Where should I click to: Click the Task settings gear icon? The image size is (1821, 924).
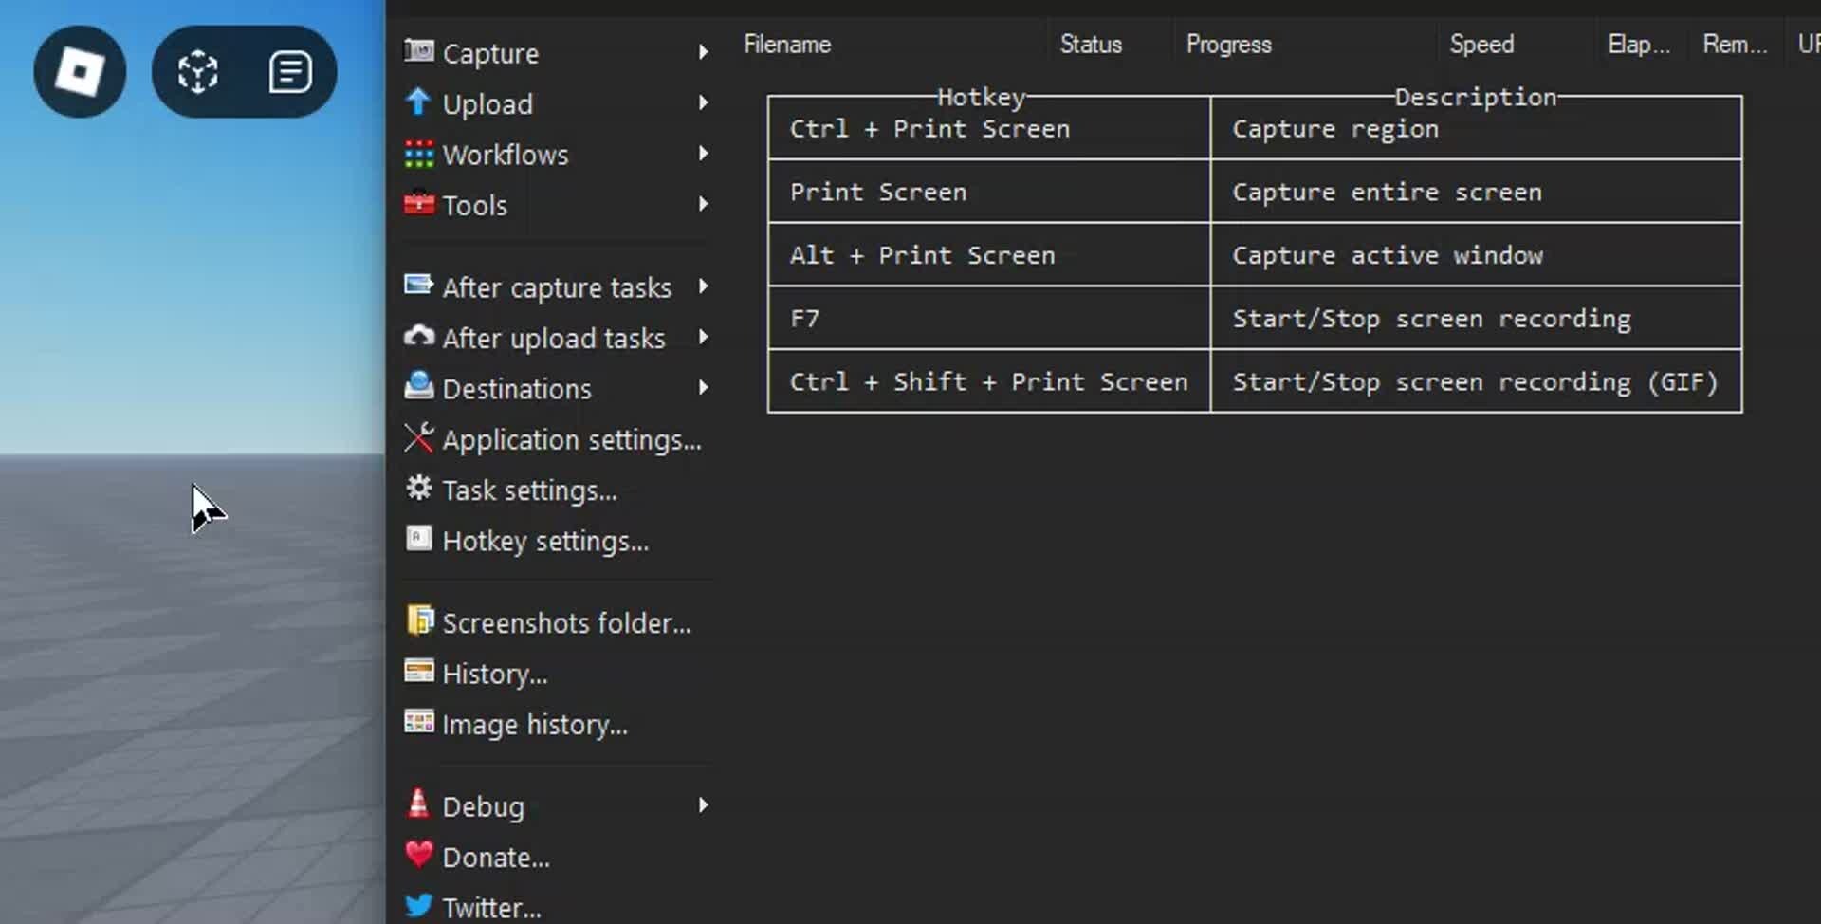click(x=418, y=489)
